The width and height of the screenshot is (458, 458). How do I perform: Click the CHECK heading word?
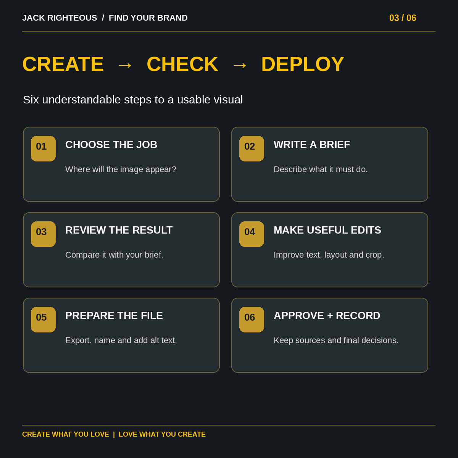182,64
